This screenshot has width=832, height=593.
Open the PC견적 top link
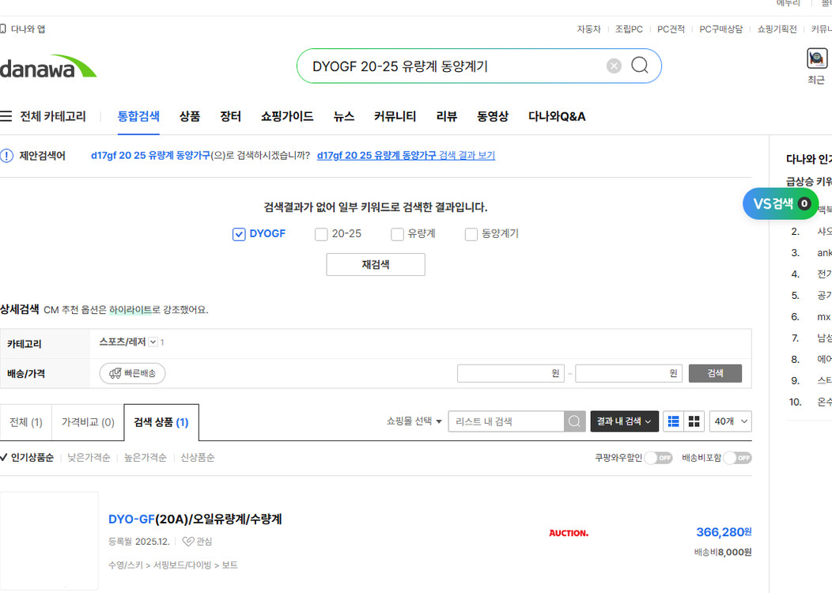click(x=671, y=29)
